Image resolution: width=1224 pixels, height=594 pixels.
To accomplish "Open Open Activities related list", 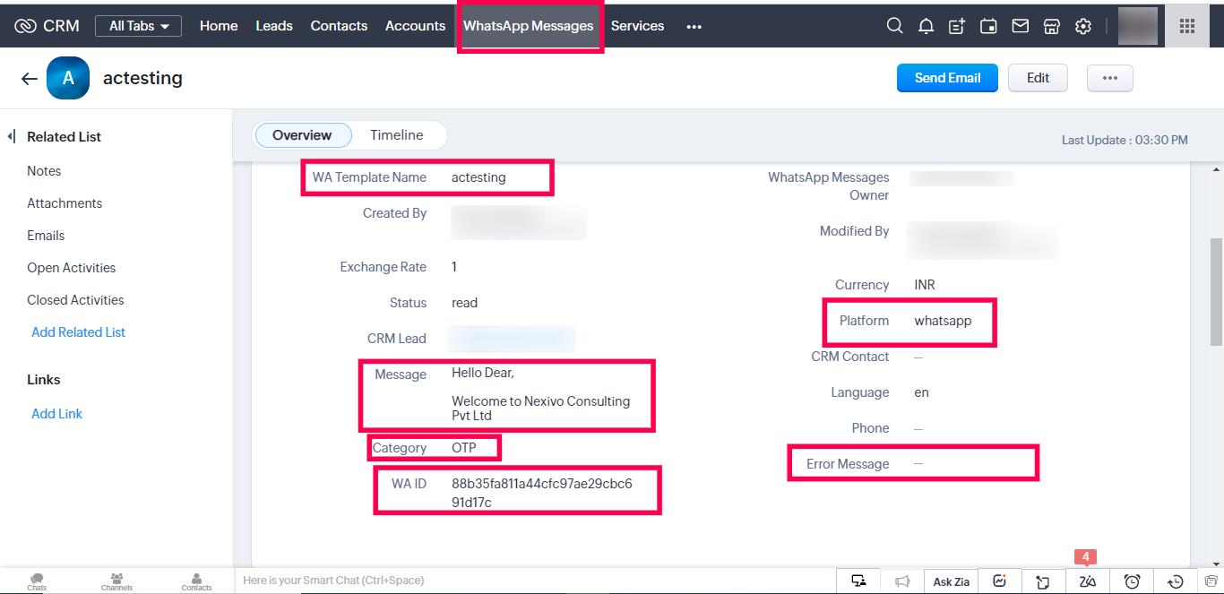I will (x=71, y=268).
